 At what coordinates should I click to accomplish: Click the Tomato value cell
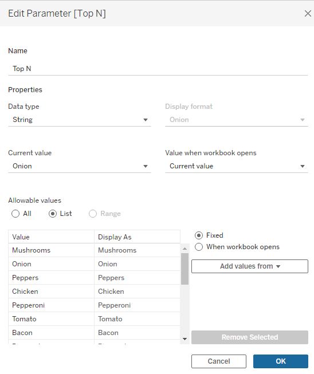click(x=52, y=319)
